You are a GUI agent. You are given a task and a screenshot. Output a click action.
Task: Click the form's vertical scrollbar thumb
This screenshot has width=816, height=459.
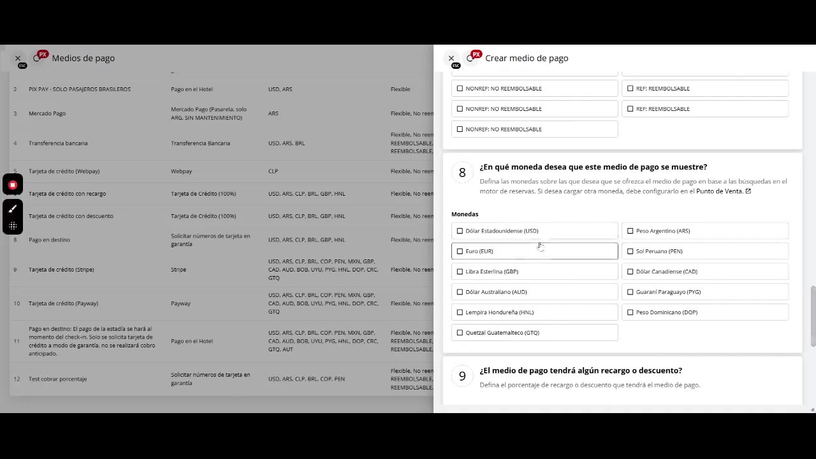813,317
